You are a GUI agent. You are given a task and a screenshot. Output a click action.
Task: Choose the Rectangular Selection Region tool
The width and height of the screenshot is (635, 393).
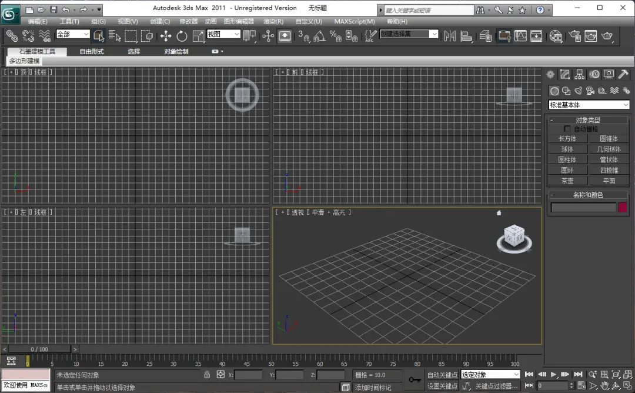click(131, 36)
